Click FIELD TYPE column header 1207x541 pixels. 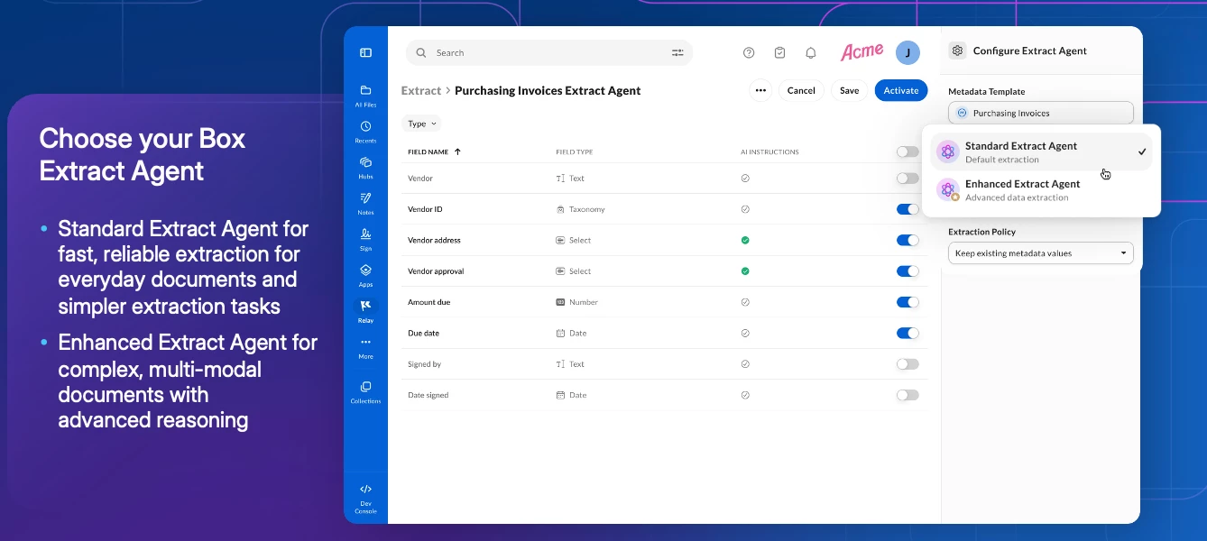(575, 151)
